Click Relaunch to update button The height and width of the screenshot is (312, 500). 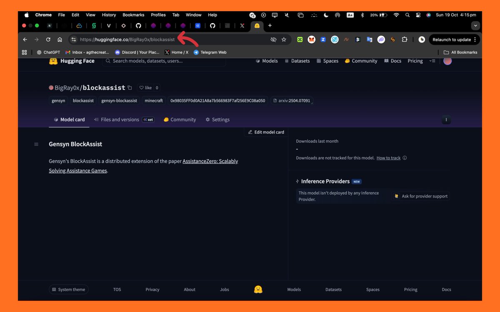pyautogui.click(x=454, y=40)
